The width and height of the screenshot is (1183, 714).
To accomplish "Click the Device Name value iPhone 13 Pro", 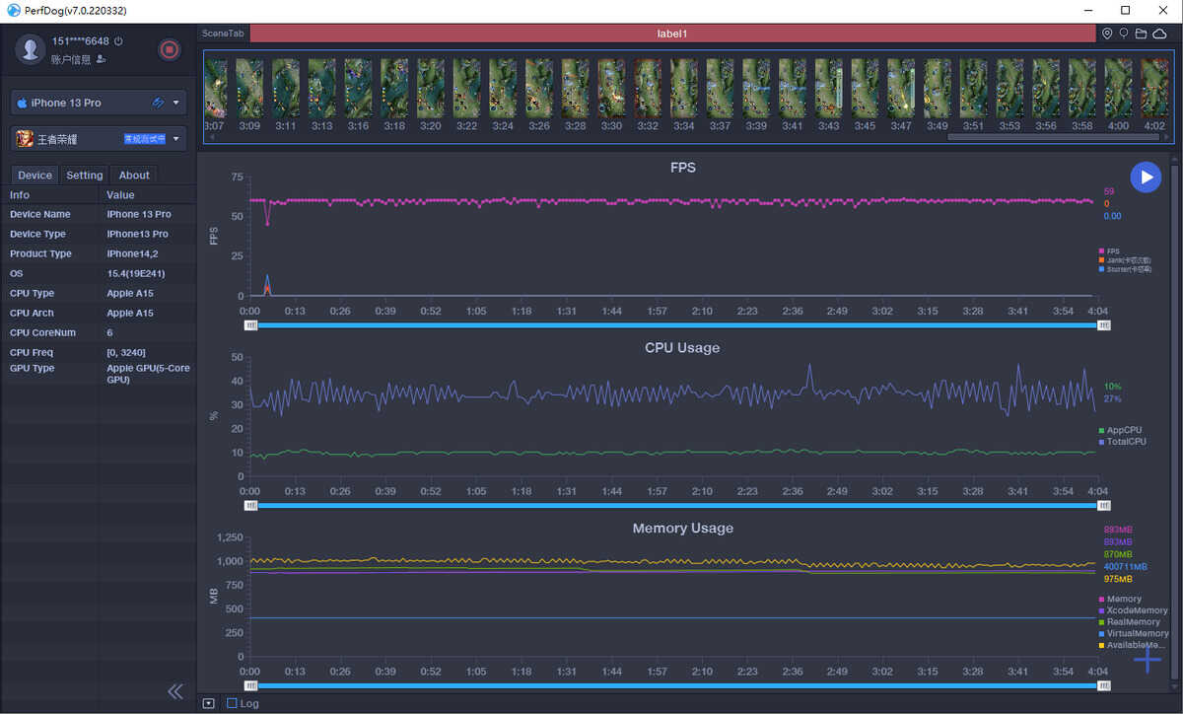I will point(139,214).
